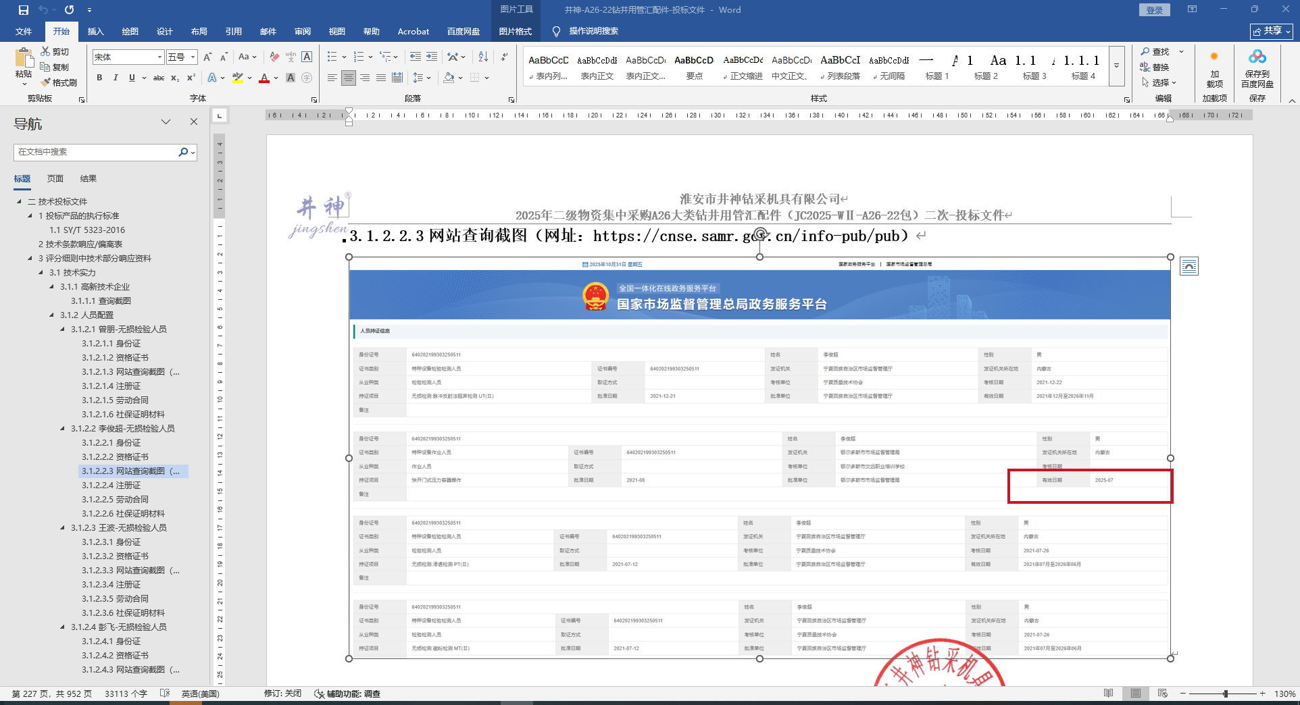Open the change case Aa dropdown
The height and width of the screenshot is (705, 1300).
[x=247, y=57]
